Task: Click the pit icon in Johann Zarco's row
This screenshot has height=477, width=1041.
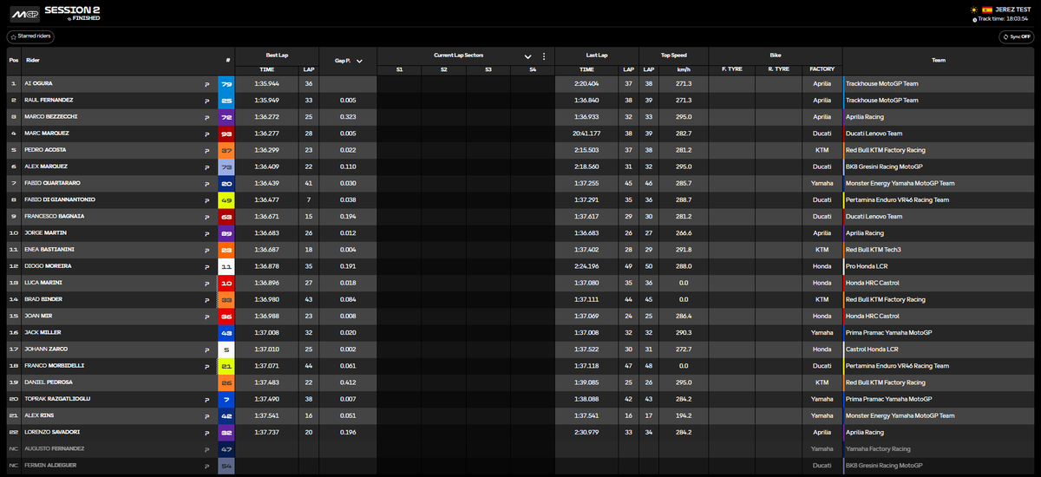Action: point(206,350)
